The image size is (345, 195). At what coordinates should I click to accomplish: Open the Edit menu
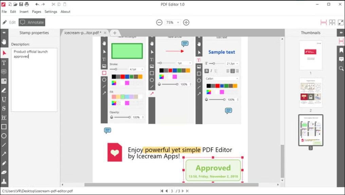[x=13, y=12]
